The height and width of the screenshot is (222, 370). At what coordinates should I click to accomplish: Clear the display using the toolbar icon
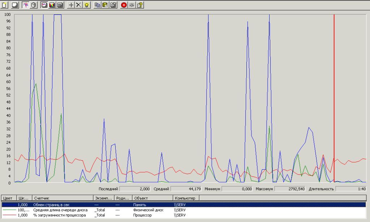point(14,5)
